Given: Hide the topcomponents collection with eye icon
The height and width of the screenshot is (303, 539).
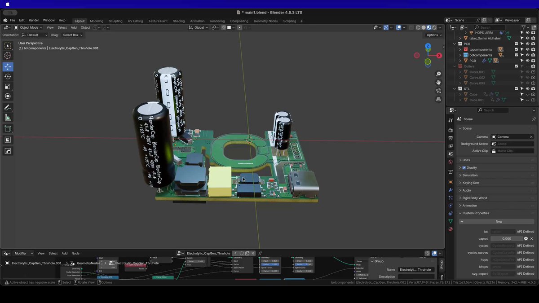Looking at the screenshot, I should tap(527, 49).
